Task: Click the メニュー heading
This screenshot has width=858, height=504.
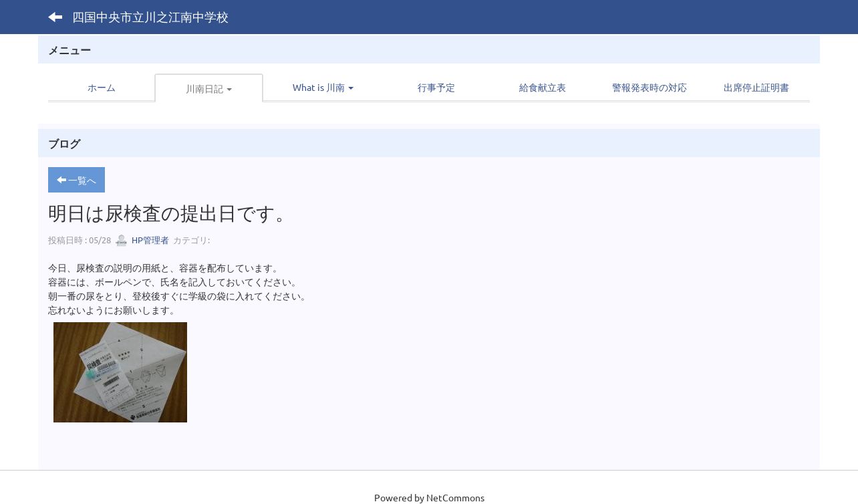Action: tap(69, 50)
